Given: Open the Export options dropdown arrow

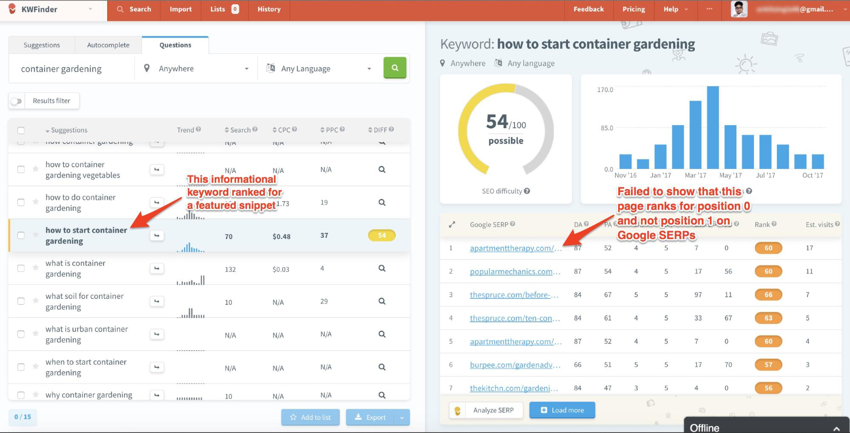Looking at the screenshot, I should [x=402, y=417].
